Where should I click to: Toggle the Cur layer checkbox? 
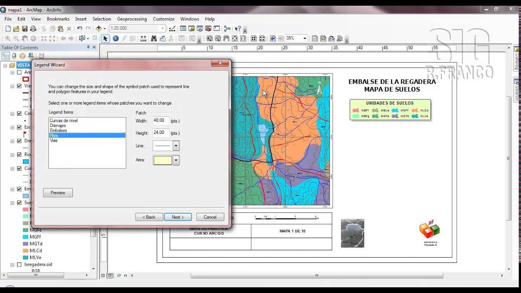point(19,168)
